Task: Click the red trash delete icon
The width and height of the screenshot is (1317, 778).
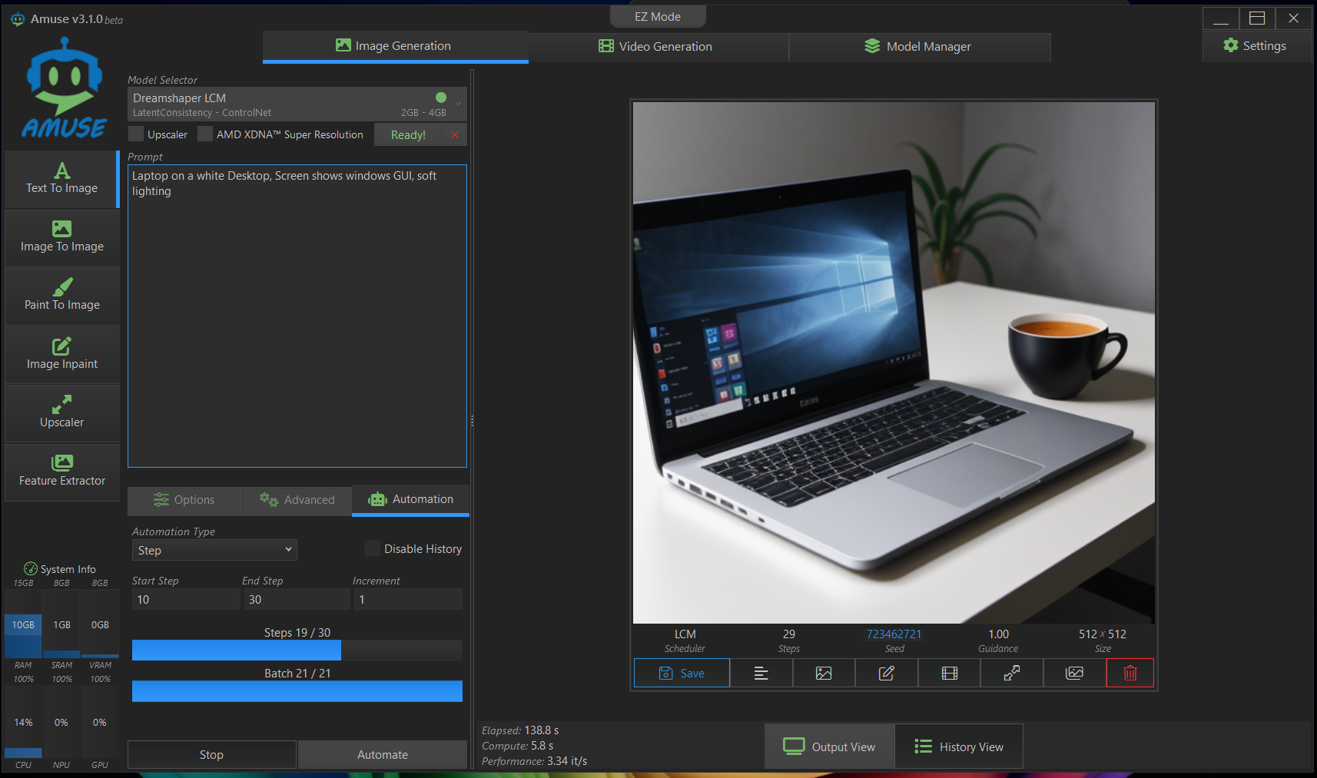Action: click(1130, 674)
